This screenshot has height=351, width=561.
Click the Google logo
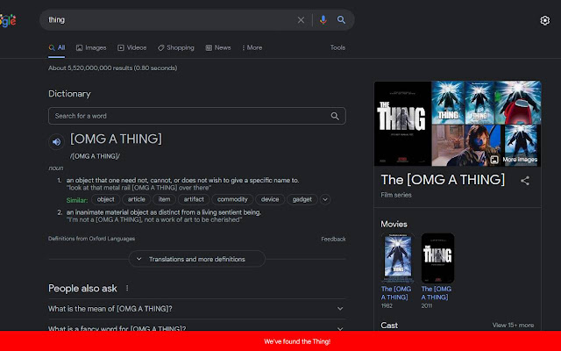coord(8,20)
